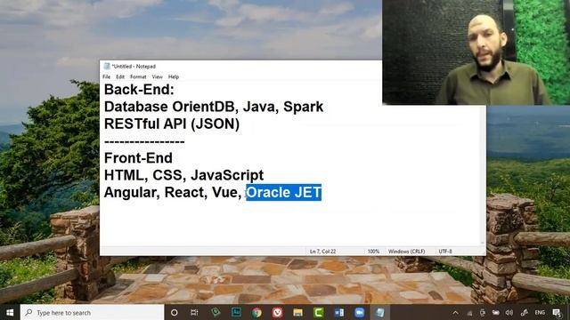Click the 'RESTful API (JSON)' line
The height and width of the screenshot is (320, 570).
click(x=172, y=124)
